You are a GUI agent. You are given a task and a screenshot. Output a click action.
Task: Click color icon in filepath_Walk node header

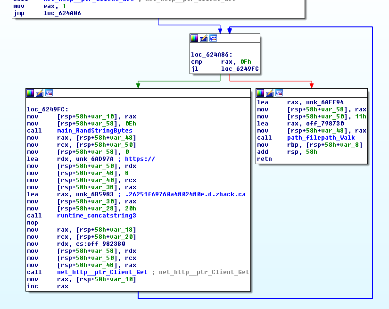[260, 93]
